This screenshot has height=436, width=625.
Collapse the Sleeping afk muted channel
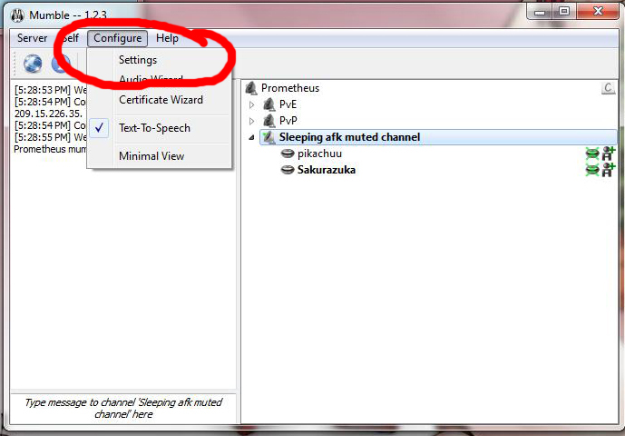click(x=252, y=137)
